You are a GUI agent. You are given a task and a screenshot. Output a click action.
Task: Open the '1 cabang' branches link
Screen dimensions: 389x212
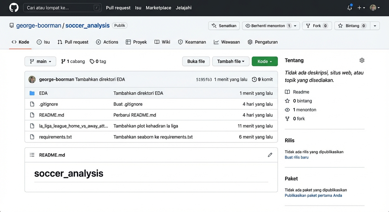point(73,61)
